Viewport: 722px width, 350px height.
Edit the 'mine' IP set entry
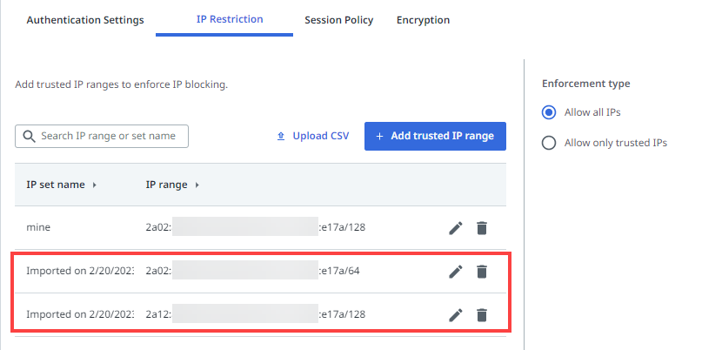[x=455, y=228]
